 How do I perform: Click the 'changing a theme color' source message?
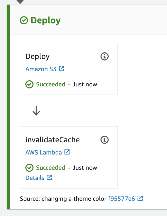click(x=74, y=199)
